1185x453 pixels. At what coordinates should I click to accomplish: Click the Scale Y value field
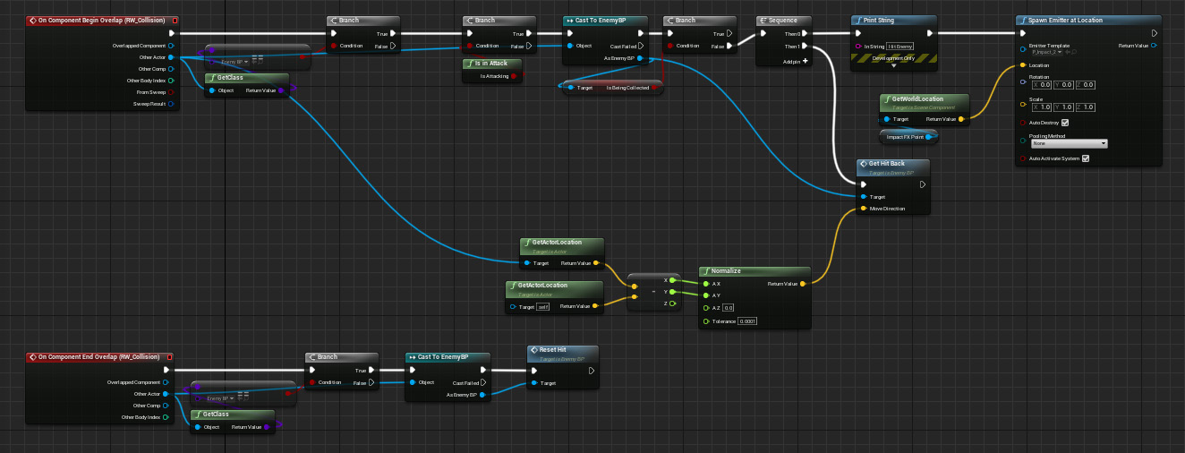tap(1061, 107)
